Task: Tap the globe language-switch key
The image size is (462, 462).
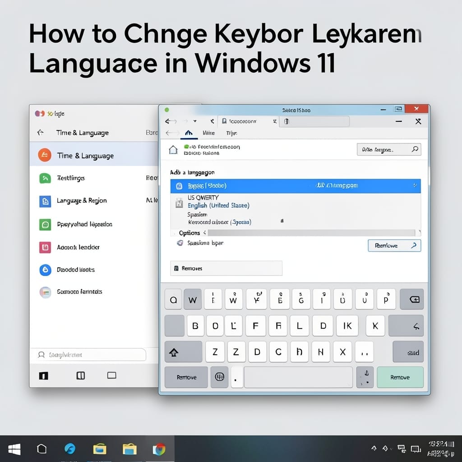Action: (220, 377)
